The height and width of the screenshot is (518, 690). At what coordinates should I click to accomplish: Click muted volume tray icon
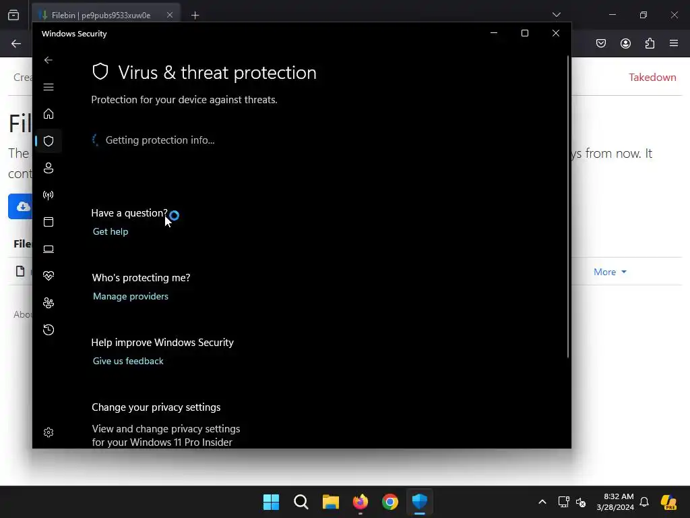tap(581, 502)
